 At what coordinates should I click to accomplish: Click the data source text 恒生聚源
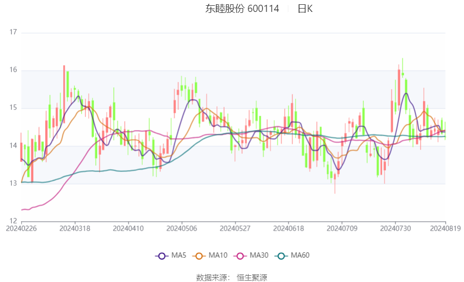[x=252, y=278]
